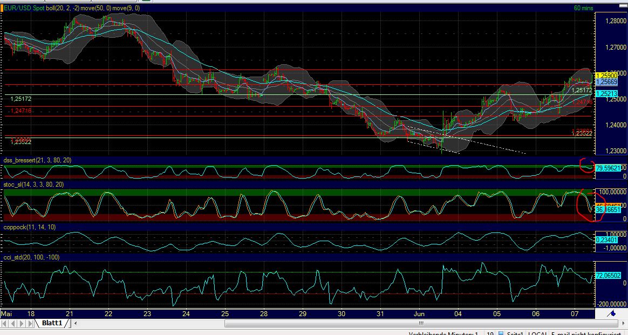
Task: Click the next-sheet arrow icon
Action: point(21,323)
